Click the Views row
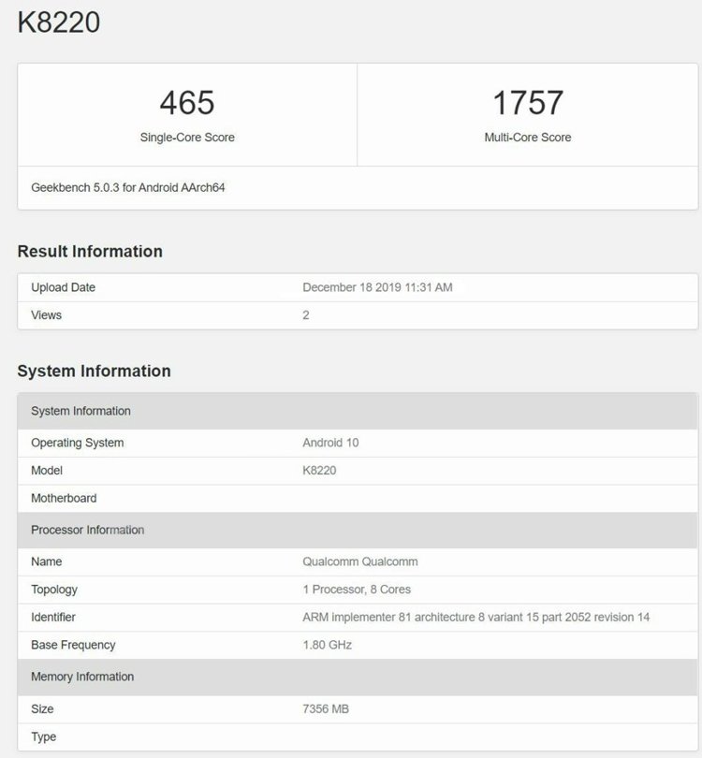The width and height of the screenshot is (702, 758). (358, 315)
